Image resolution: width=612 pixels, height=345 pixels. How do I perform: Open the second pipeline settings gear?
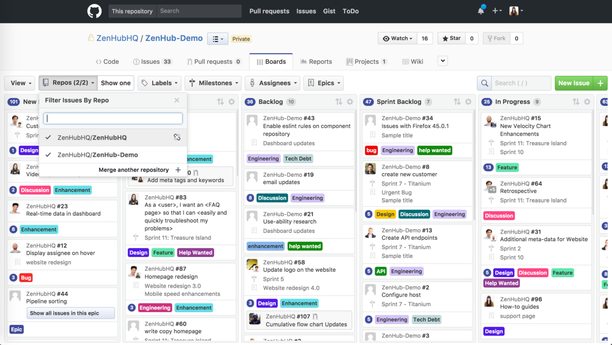231,102
